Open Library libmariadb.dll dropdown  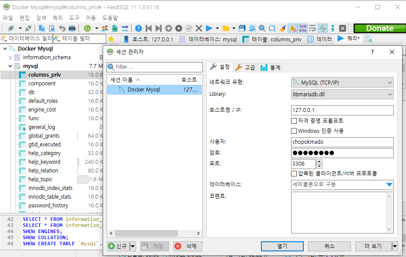click(342, 95)
